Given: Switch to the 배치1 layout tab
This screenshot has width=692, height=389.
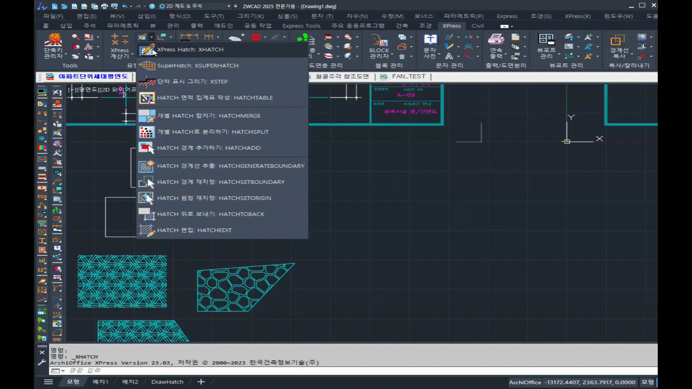Looking at the screenshot, I should coord(100,382).
